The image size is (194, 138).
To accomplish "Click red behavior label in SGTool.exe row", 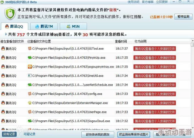I will pyautogui.click(x=155, y=49).
